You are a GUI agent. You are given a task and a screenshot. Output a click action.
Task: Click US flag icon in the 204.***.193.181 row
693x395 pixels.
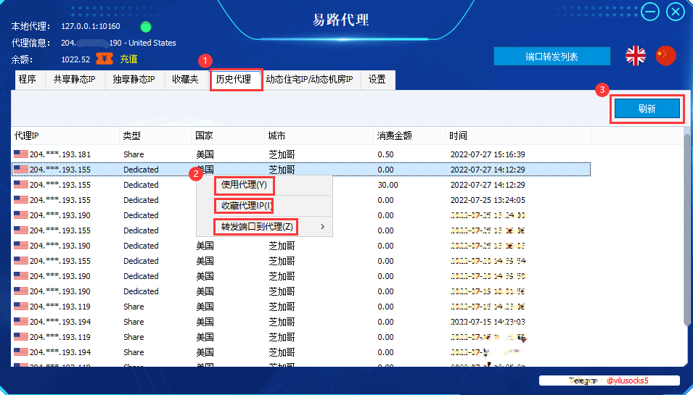coord(21,154)
